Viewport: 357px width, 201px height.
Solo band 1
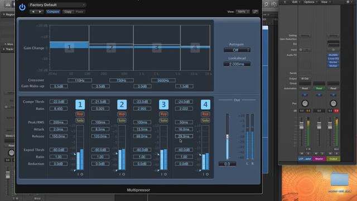tap(80, 121)
